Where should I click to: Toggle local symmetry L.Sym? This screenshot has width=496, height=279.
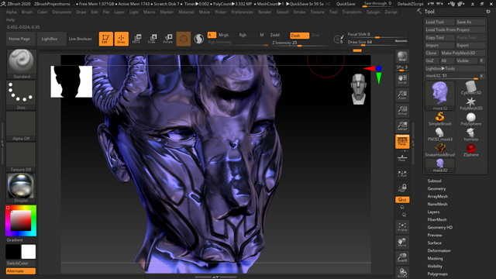[402, 174]
